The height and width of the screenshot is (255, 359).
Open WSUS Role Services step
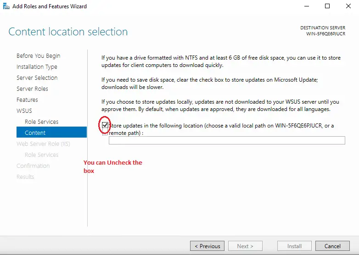41,122
